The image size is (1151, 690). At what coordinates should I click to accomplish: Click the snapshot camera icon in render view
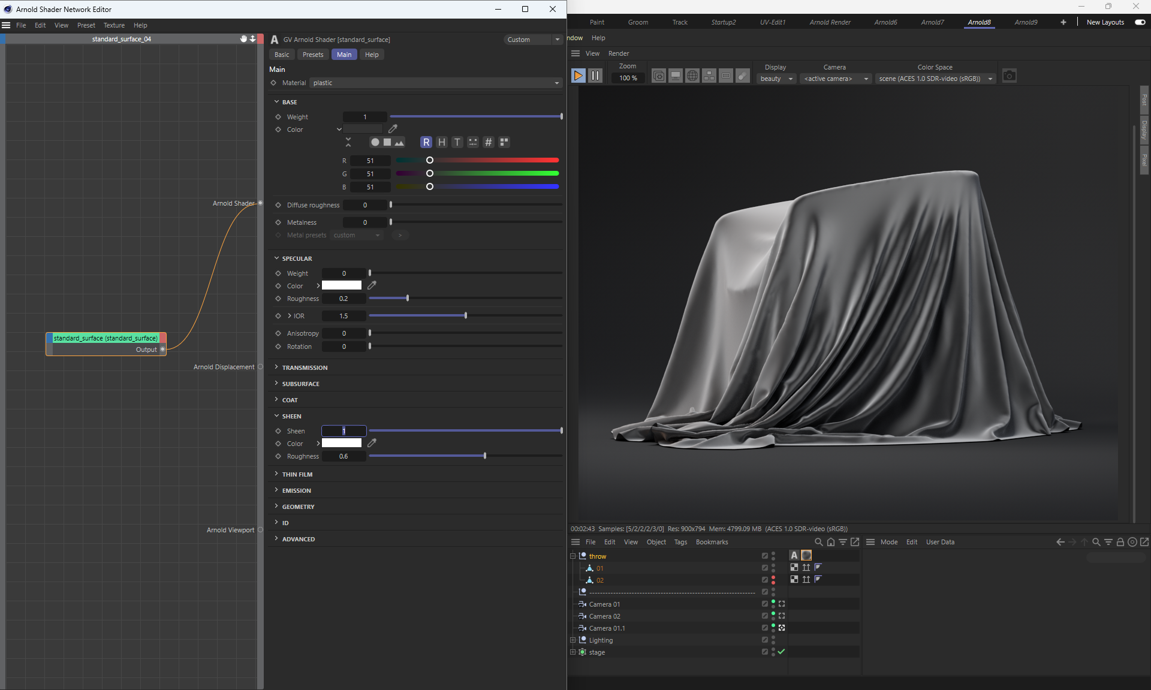pos(1009,76)
